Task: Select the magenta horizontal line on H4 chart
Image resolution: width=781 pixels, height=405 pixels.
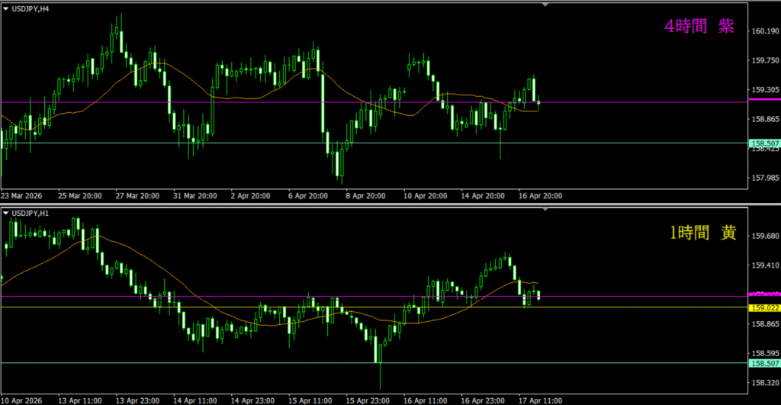Action: (x=229, y=102)
